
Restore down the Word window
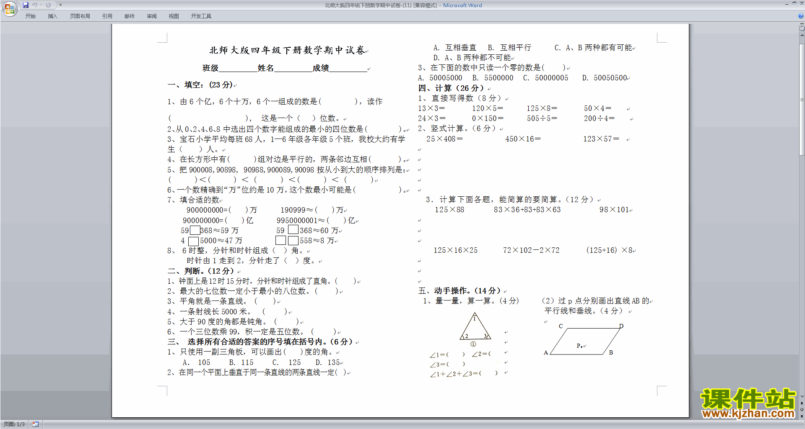tap(794, 4)
